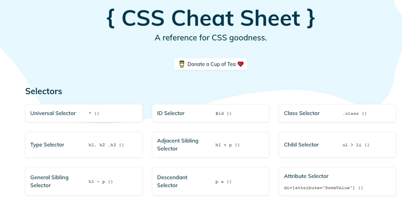Image resolution: width=402 pixels, height=201 pixels.
Task: Select the Type Selector card
Action: (84, 145)
